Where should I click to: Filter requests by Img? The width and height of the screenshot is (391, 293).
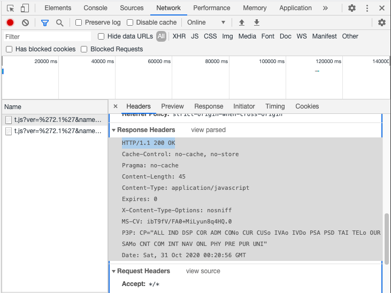tap(227, 36)
